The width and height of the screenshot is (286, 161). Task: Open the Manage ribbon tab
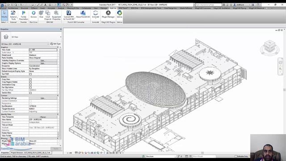click(x=104, y=8)
